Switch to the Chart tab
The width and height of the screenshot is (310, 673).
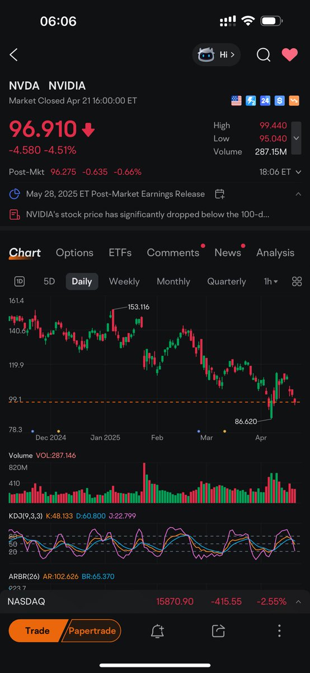click(x=25, y=253)
